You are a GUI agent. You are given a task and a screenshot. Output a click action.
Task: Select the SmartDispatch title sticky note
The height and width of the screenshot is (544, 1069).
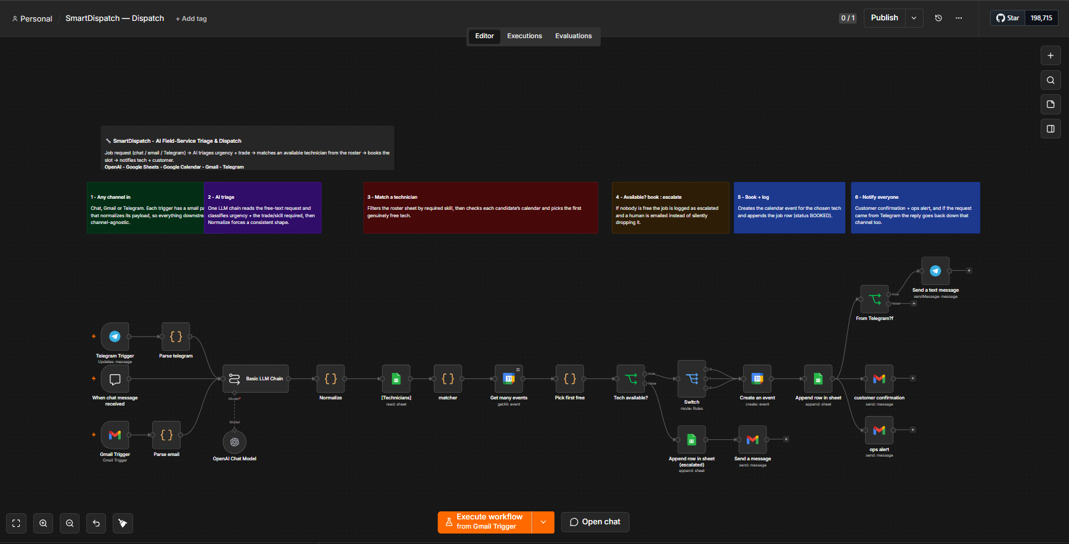(x=247, y=148)
